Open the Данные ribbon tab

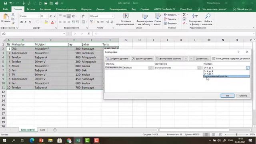(100, 9)
